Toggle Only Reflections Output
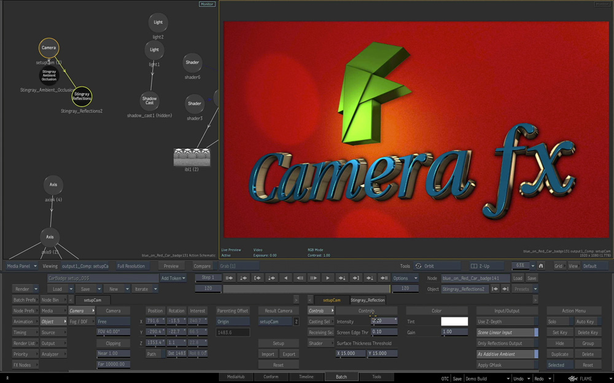The image size is (614, 383). 507,344
